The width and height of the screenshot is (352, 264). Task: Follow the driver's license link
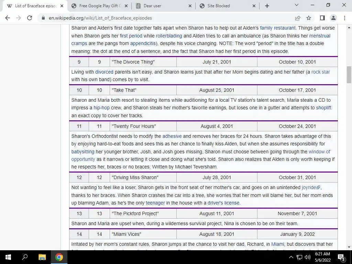223,203
